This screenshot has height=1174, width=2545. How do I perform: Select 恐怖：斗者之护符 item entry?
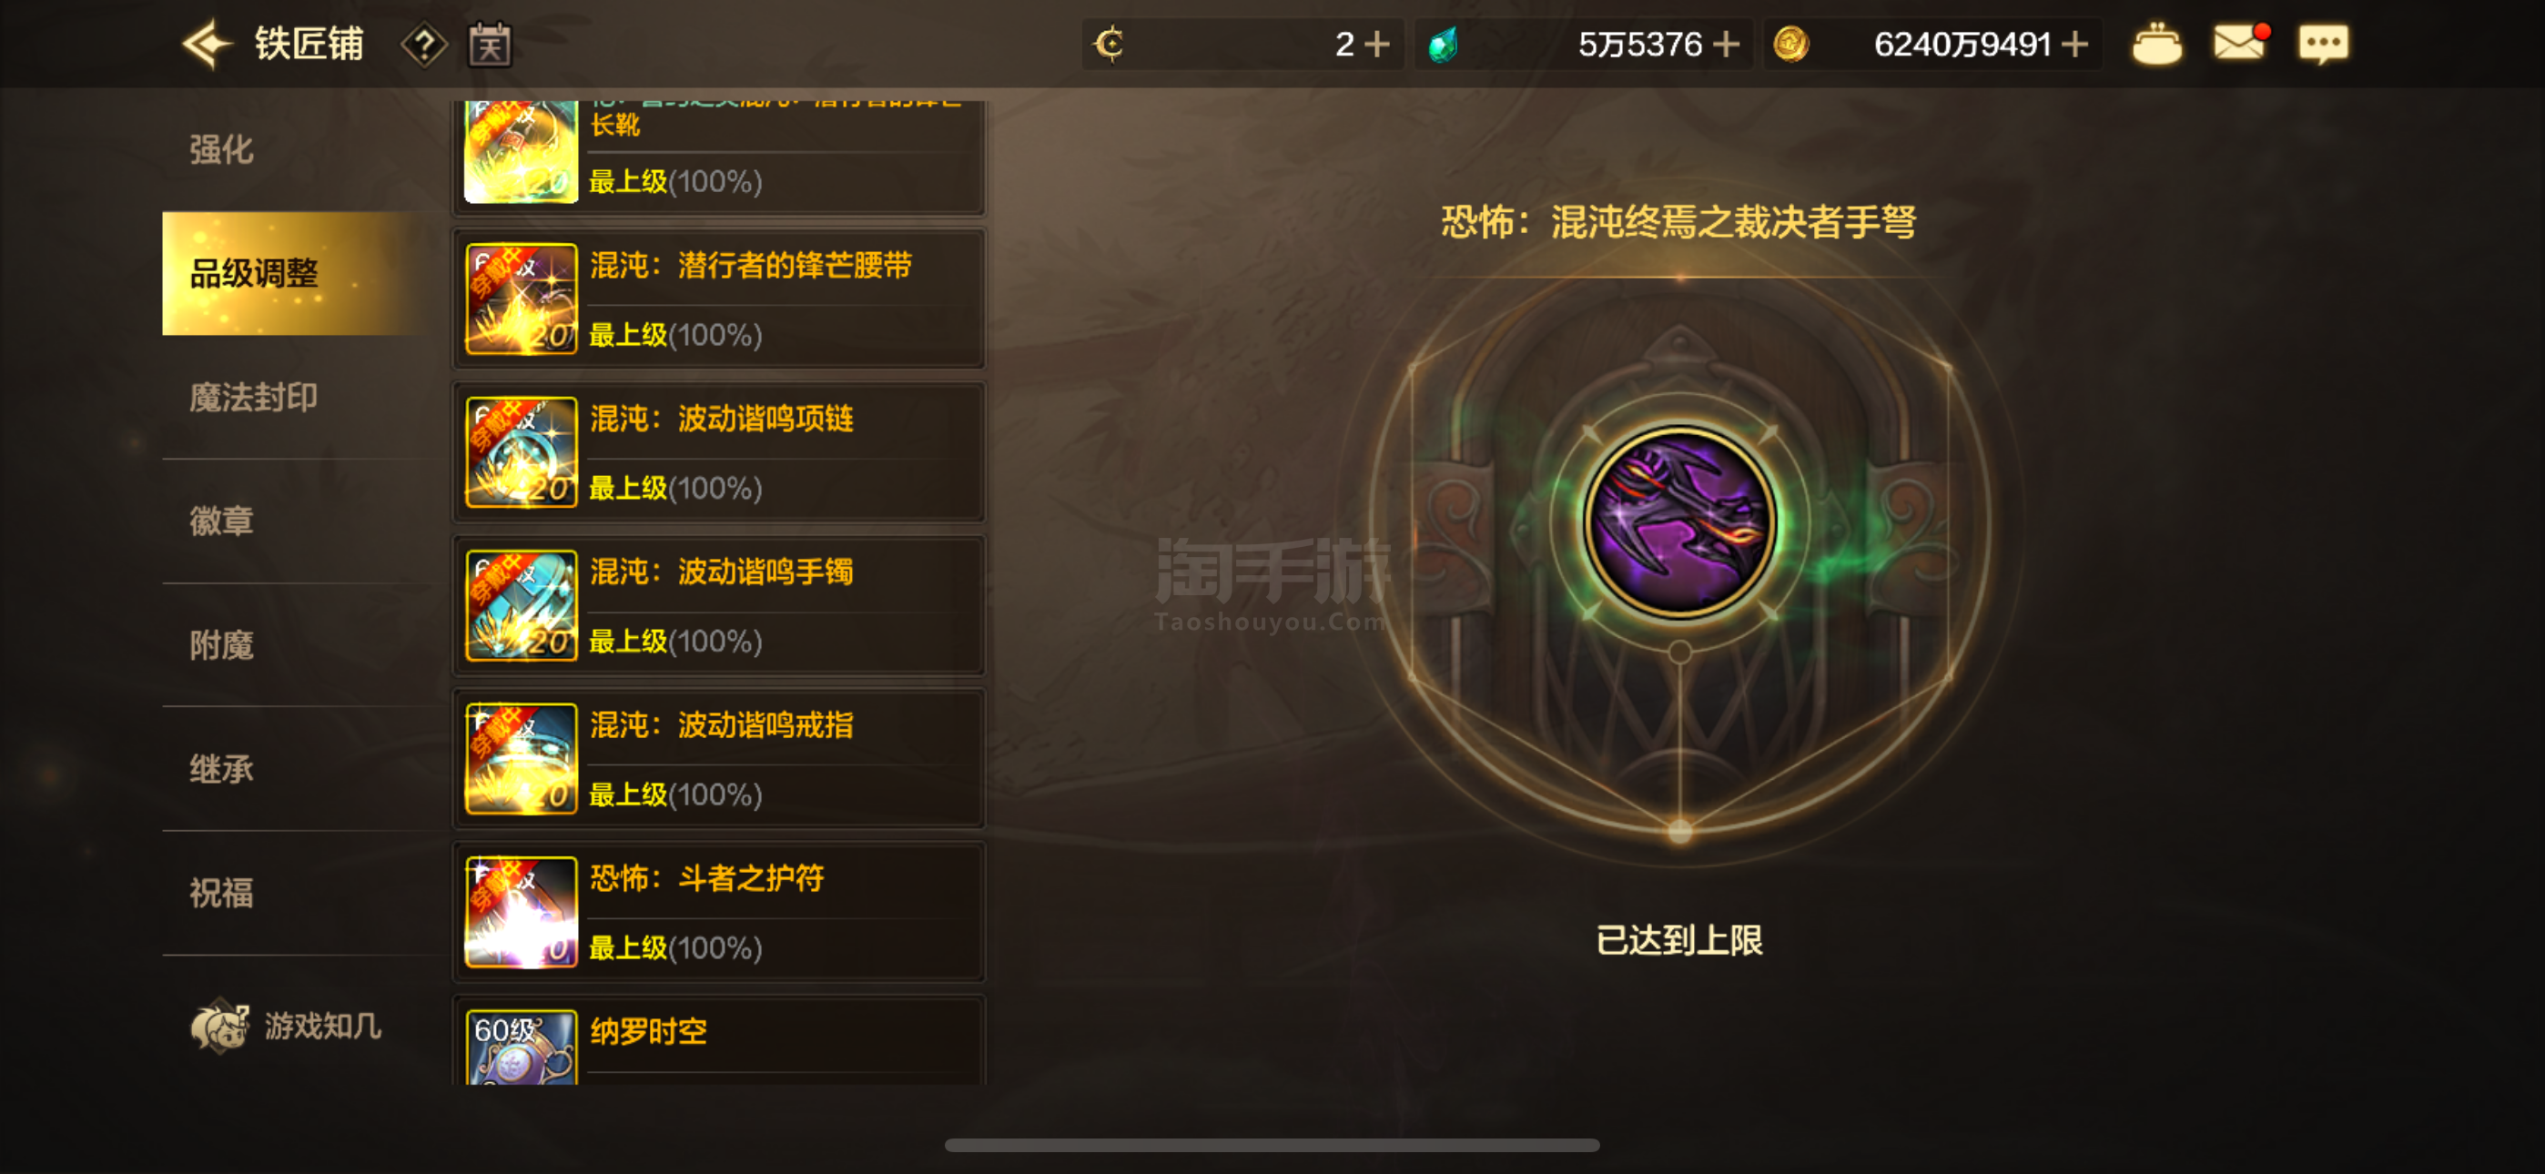tap(719, 912)
